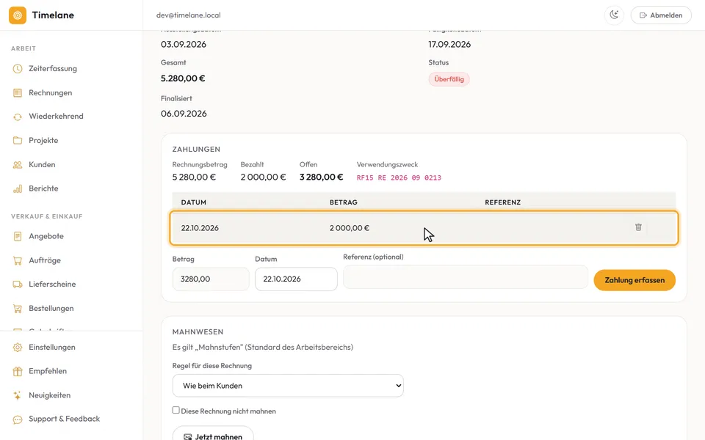Click the Offen amount 3 280,00 €
The image size is (705, 440).
point(321,177)
